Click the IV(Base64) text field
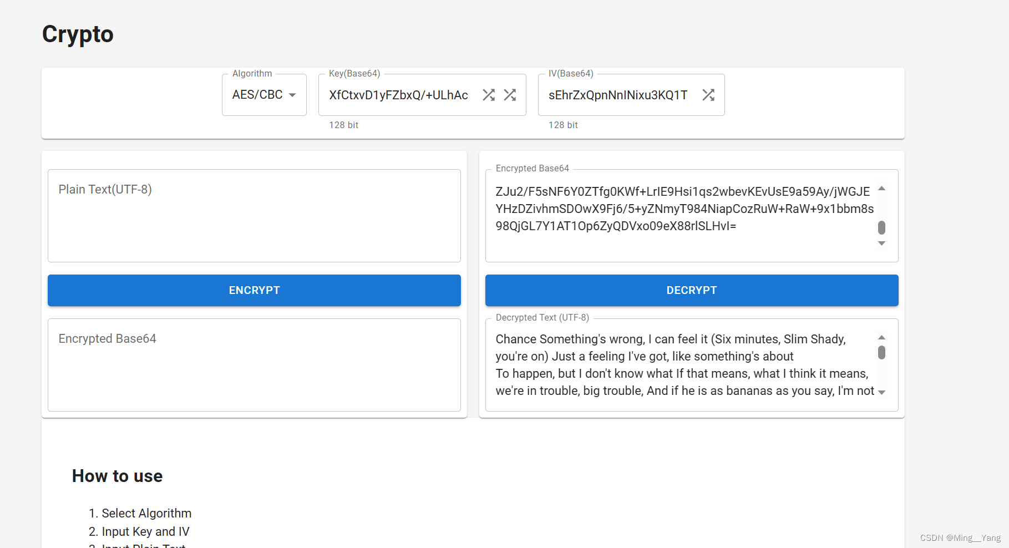 click(x=617, y=95)
